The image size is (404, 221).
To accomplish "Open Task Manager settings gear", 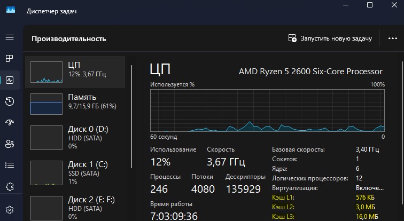I will coord(10,210).
